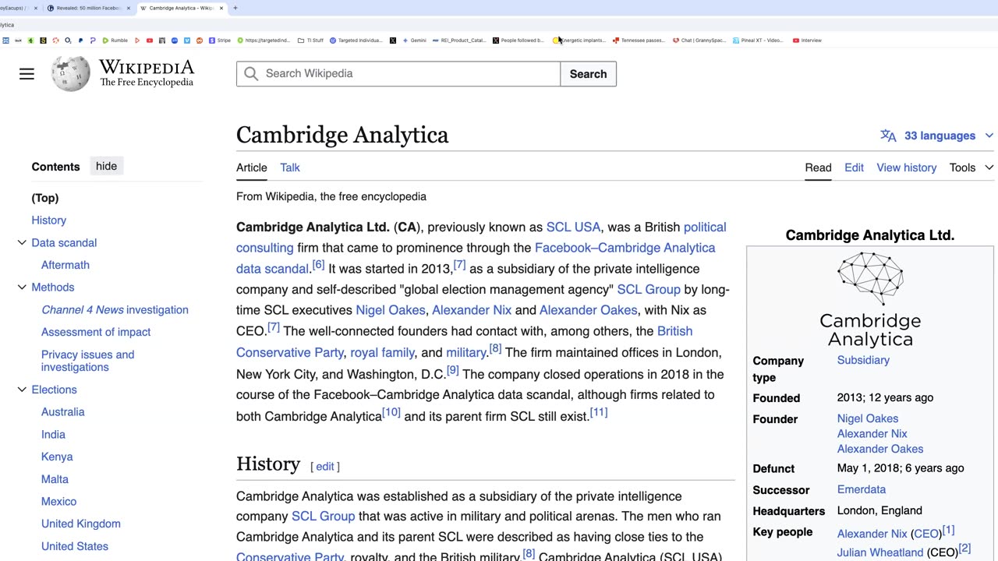Collapse the Methods contents section
The width and height of the screenshot is (998, 561).
tap(22, 288)
